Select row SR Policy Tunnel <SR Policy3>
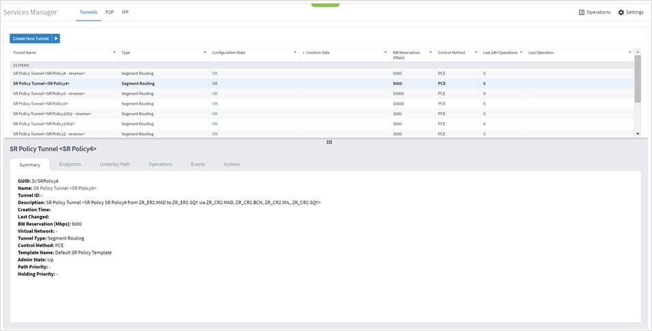The height and width of the screenshot is (331, 652). point(322,104)
